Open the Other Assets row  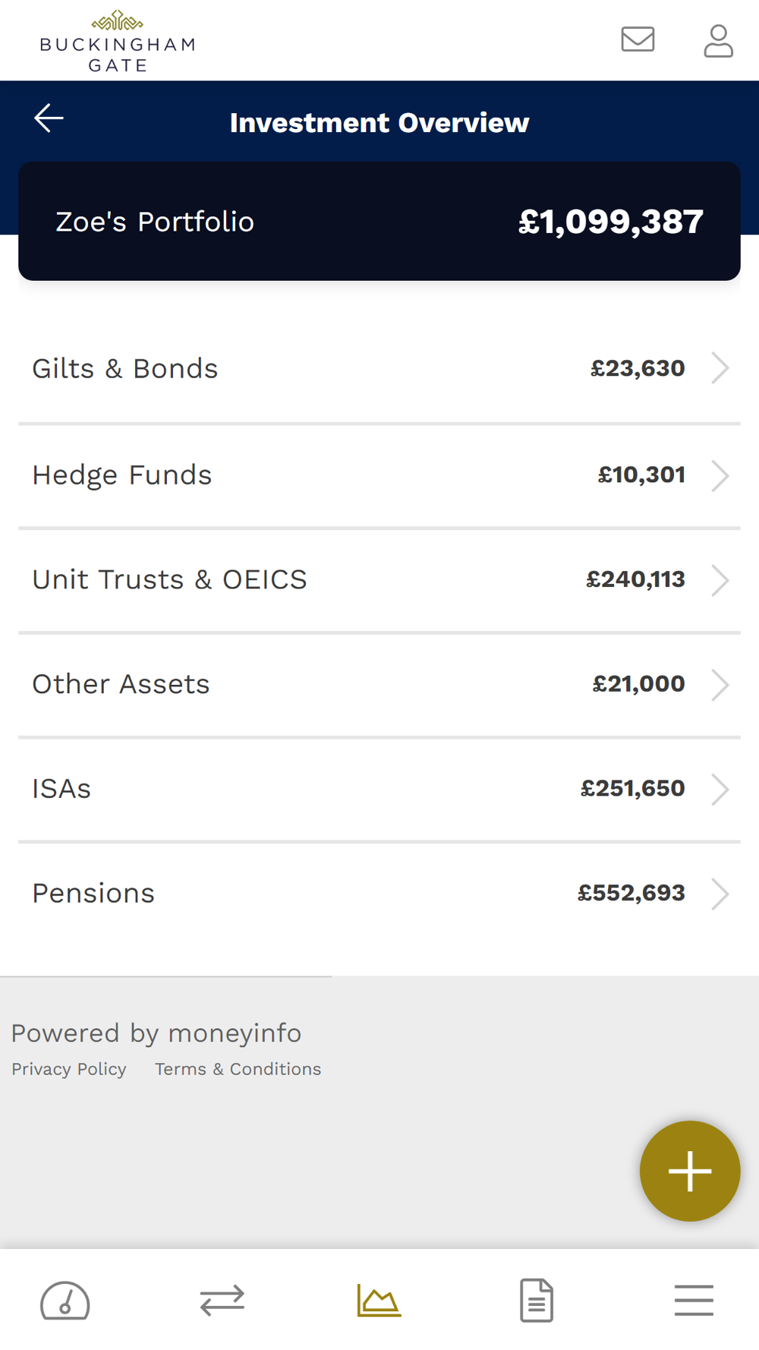[x=379, y=685]
